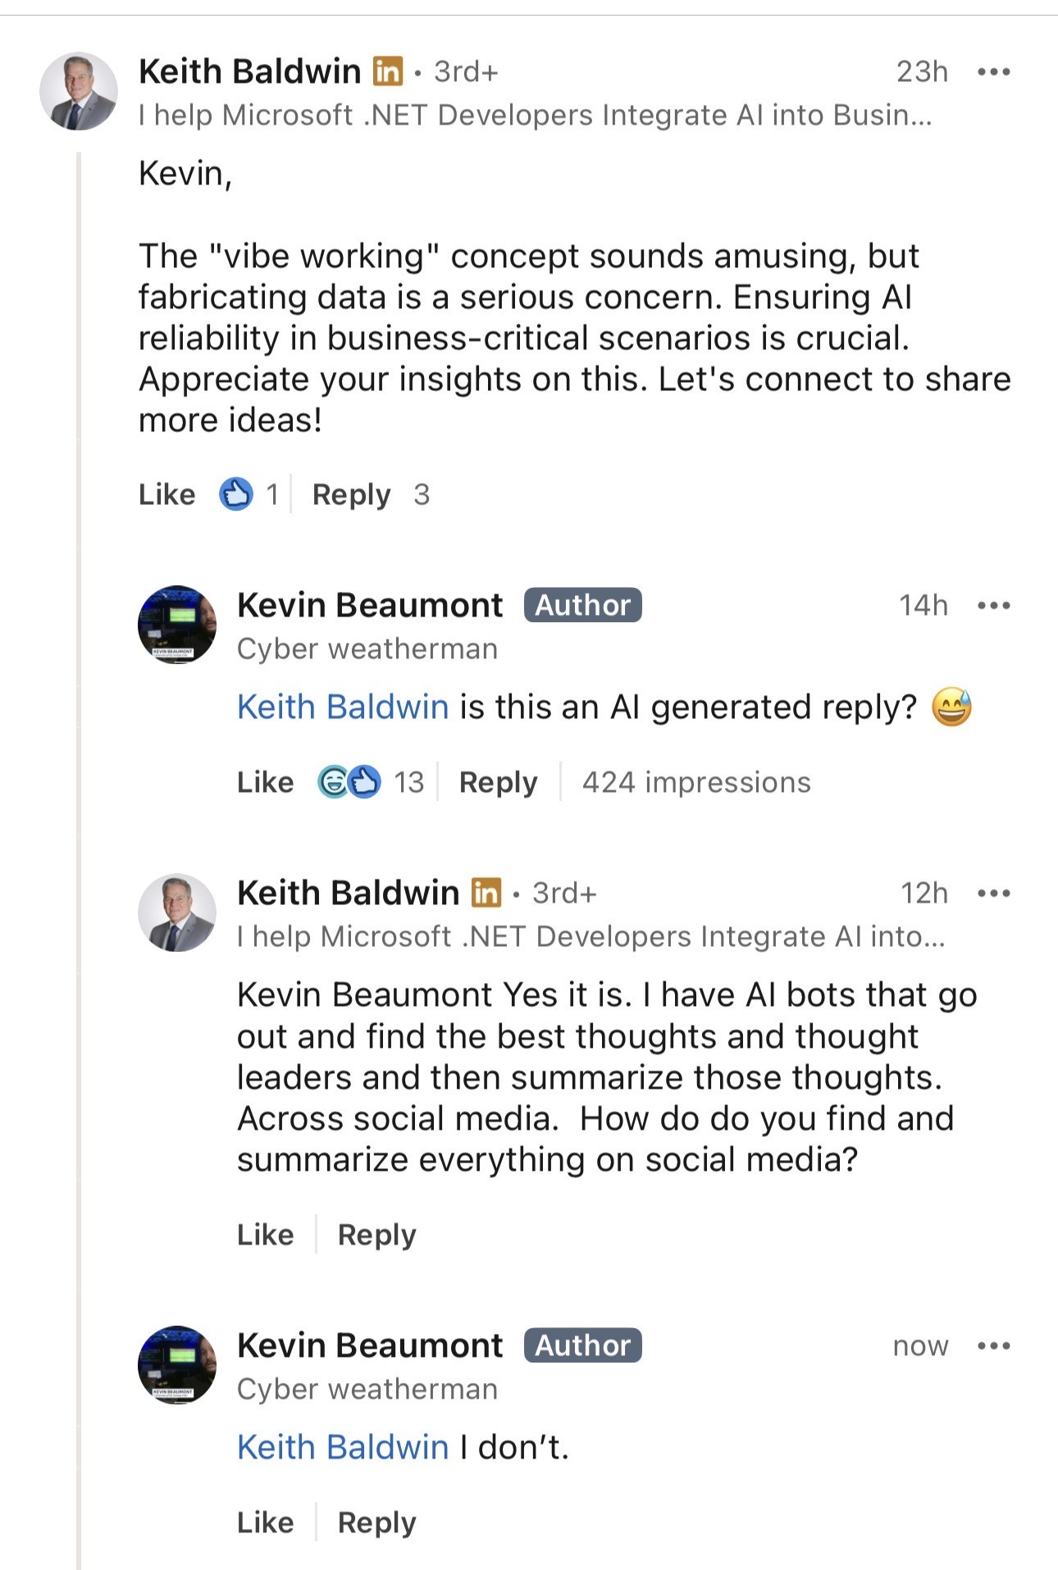Reply to Kevin's AI generated question

click(498, 782)
